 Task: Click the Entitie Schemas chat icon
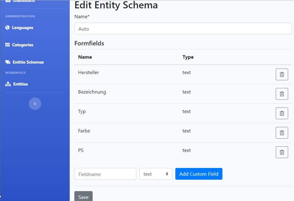8,62
